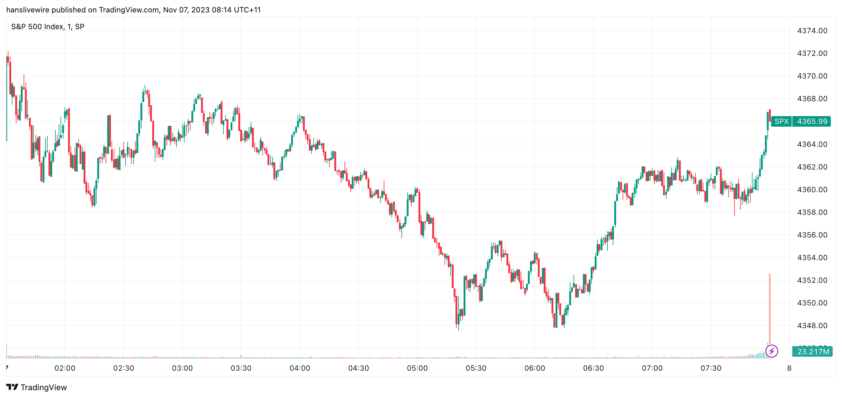Viewport: 842px width, 398px height.
Task: Click the hanslivewire published header text
Action: pos(133,10)
